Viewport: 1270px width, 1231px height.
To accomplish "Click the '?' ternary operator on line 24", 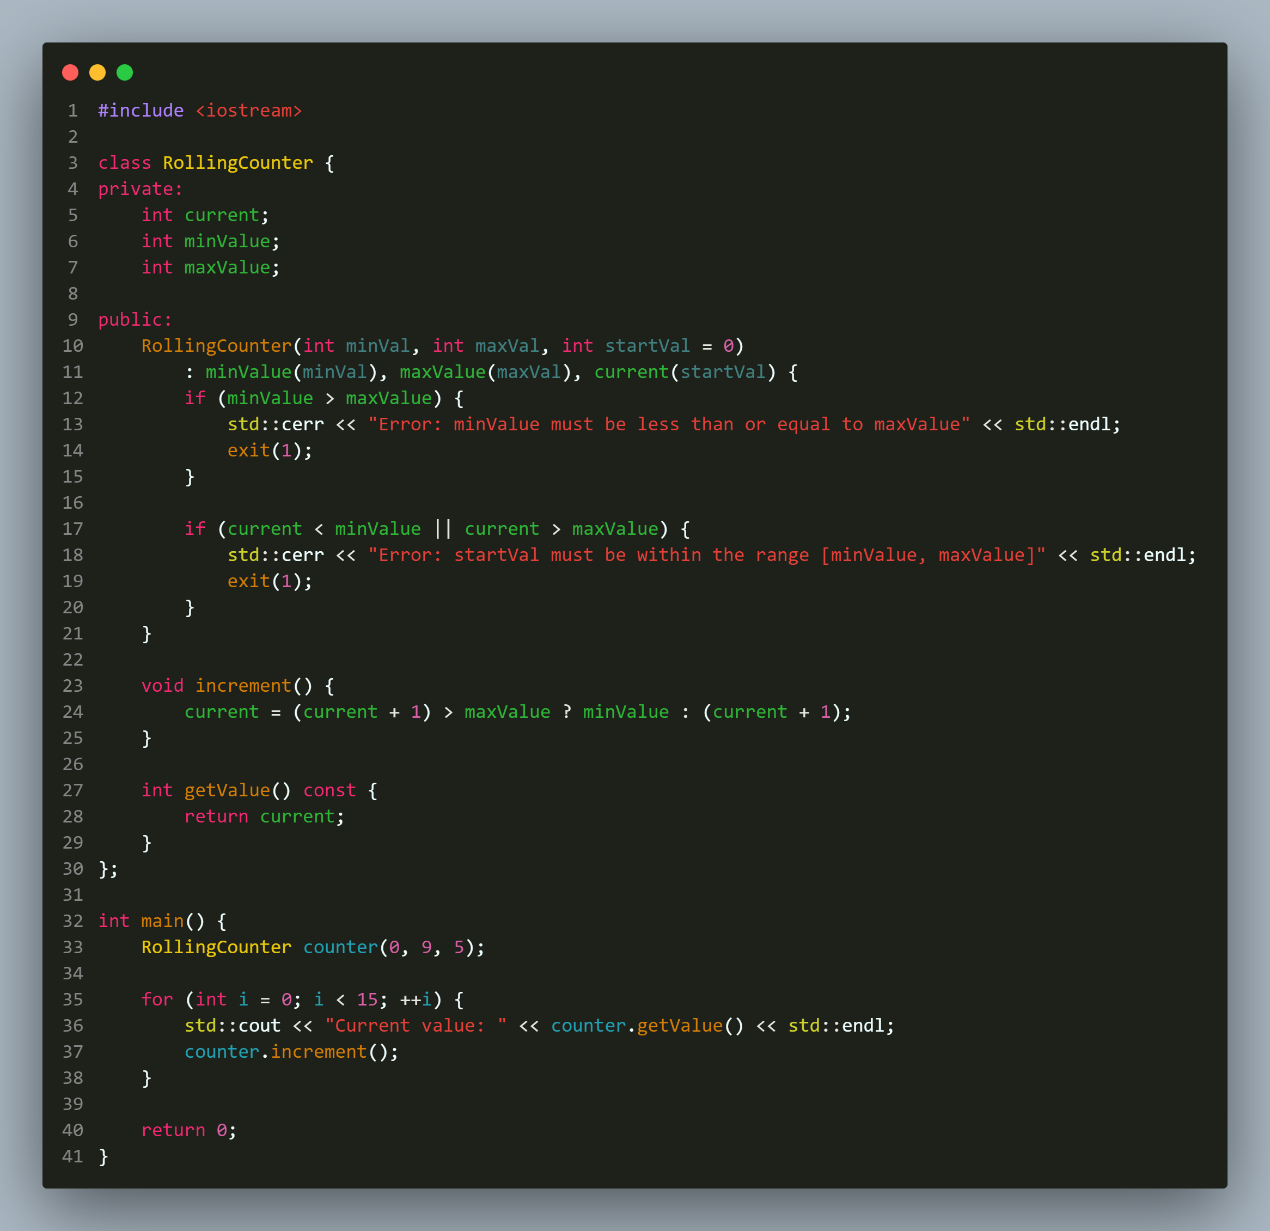I will (x=567, y=712).
